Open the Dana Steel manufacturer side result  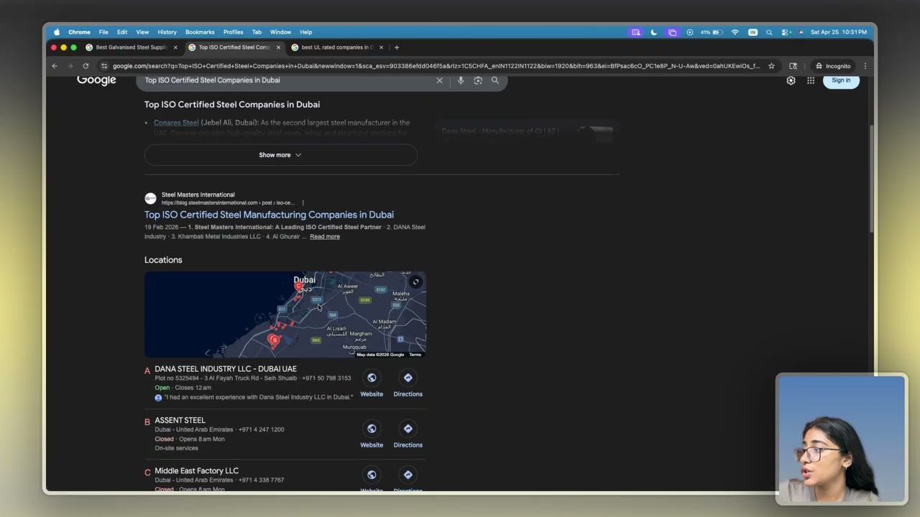[527, 131]
